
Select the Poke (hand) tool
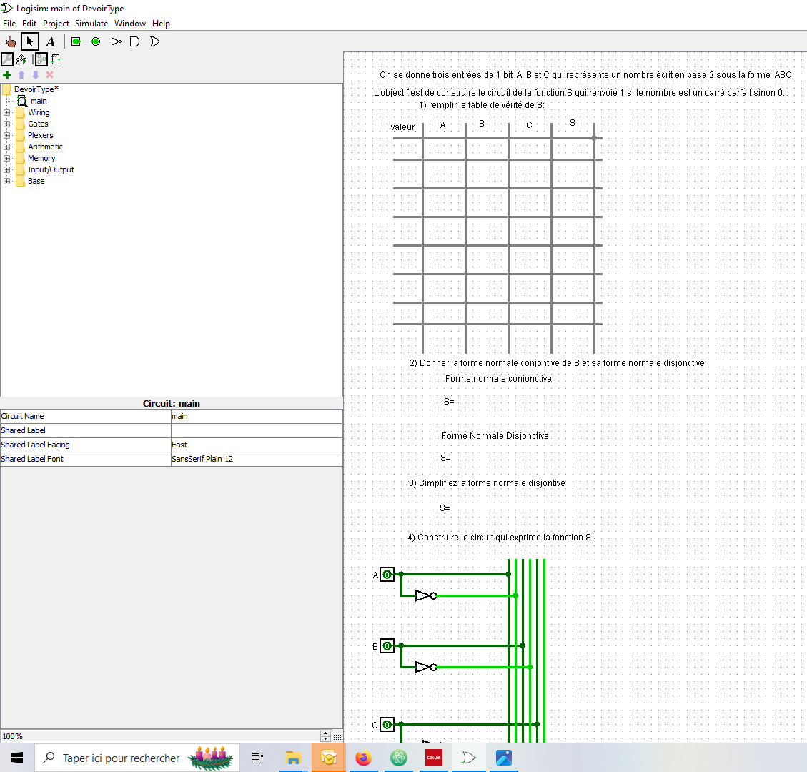coord(10,41)
